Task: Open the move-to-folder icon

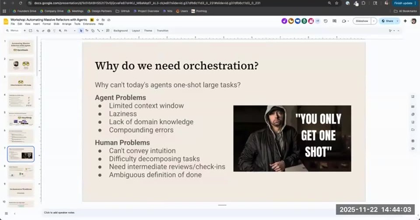Action: [103, 20]
